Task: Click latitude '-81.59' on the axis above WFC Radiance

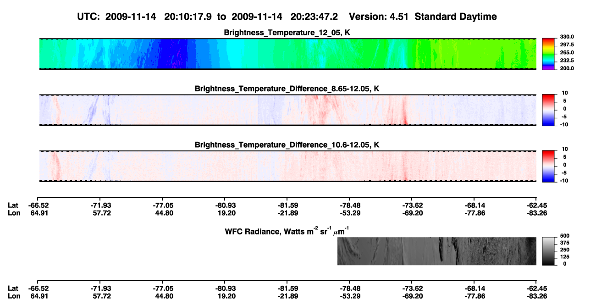Action: tap(287, 205)
